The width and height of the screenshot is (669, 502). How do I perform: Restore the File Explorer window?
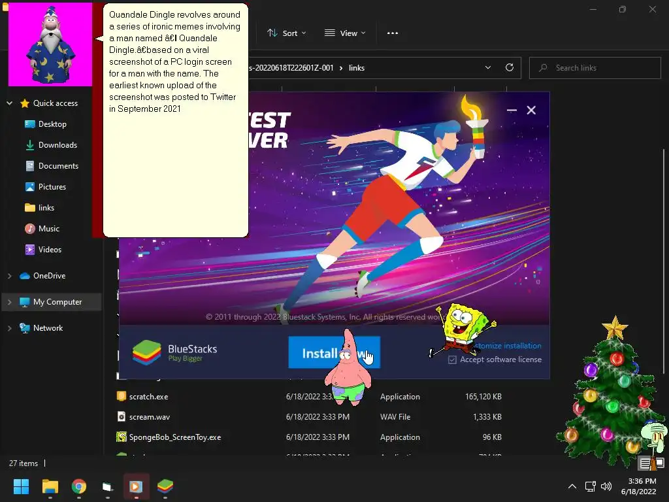[623, 9]
